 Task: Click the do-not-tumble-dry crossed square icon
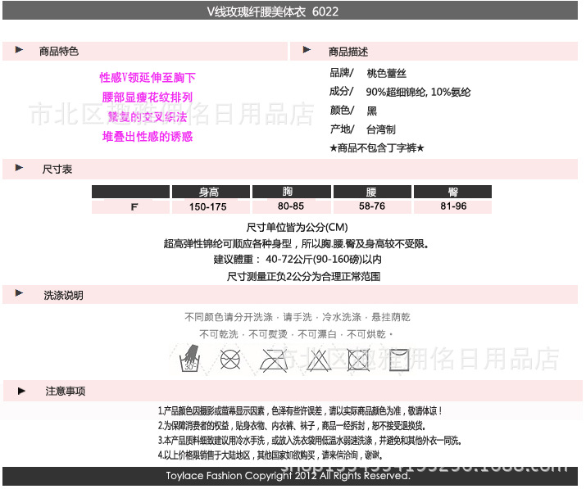click(358, 359)
